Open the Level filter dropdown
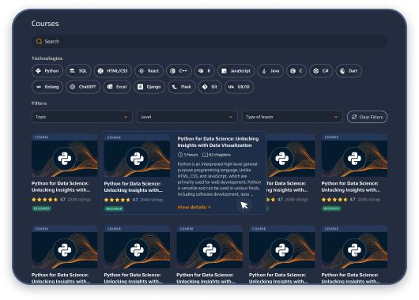The height and width of the screenshot is (300, 419). [x=187, y=117]
